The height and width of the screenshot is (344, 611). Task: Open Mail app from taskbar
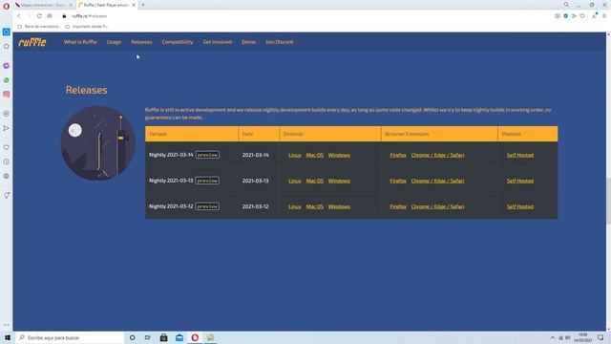tap(179, 337)
